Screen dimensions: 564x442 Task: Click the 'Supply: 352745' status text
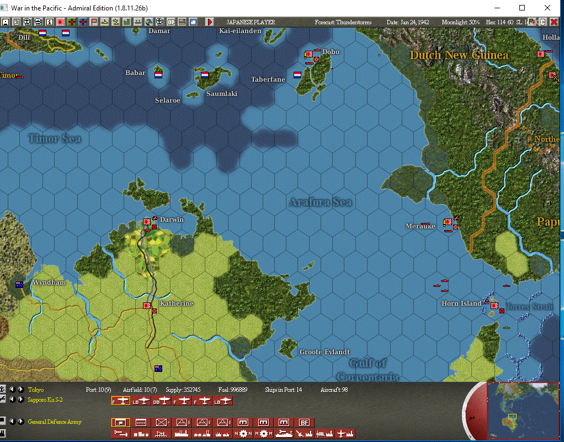click(183, 390)
